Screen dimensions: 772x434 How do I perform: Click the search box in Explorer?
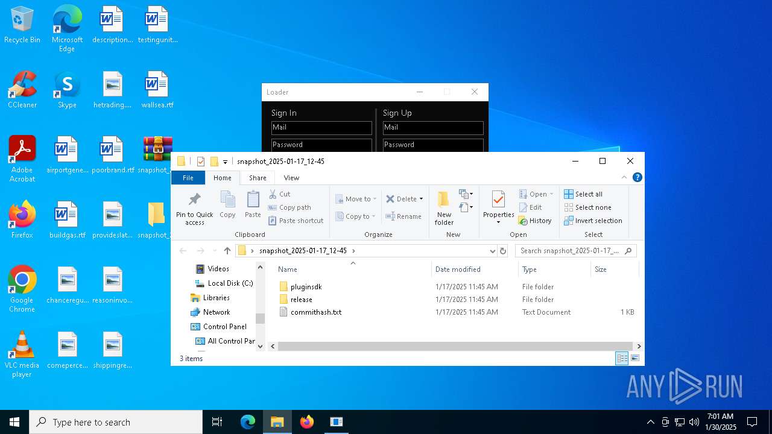point(576,251)
